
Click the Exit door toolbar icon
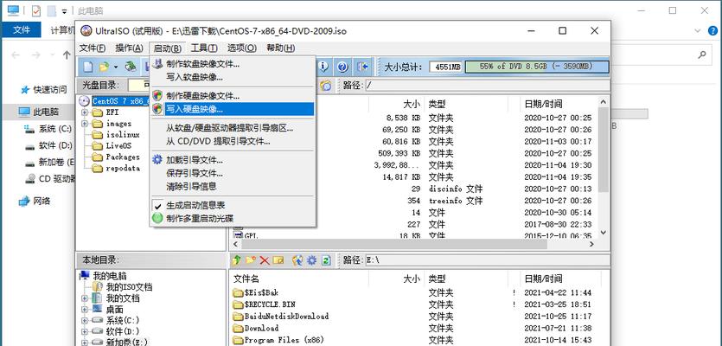pos(363,67)
